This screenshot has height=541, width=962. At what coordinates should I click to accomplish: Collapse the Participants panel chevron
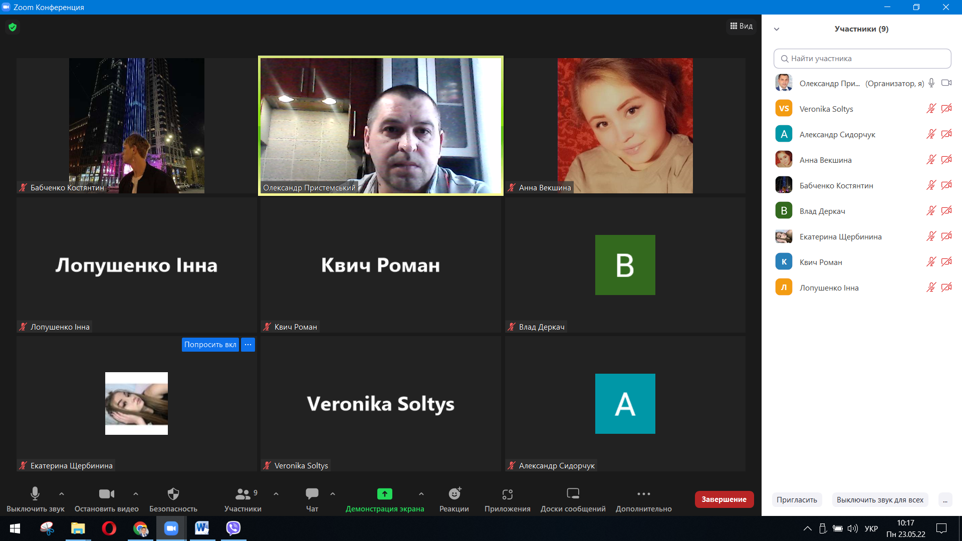[x=777, y=29]
